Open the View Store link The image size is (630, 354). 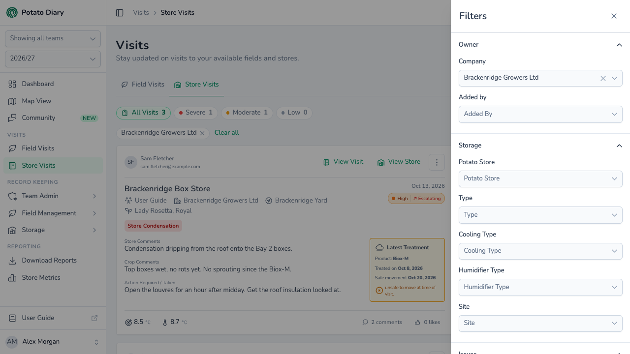(x=399, y=162)
